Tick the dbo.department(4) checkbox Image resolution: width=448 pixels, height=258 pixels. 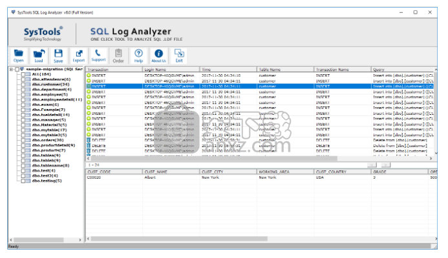point(23,90)
